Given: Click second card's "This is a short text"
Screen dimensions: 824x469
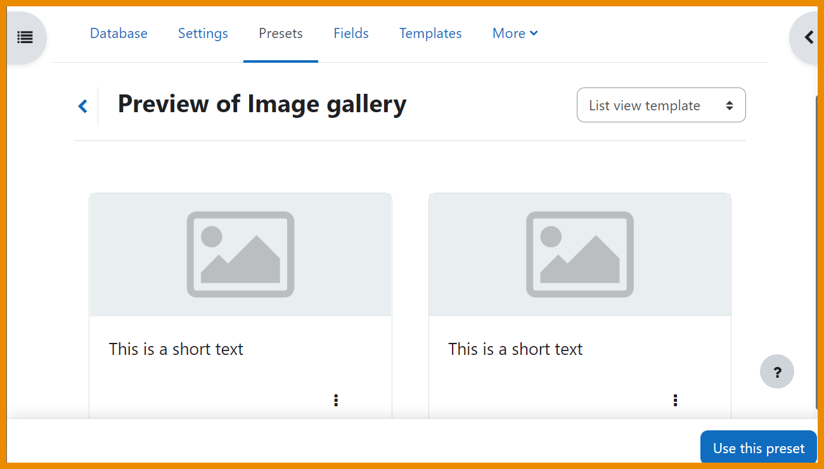Looking at the screenshot, I should [515, 349].
